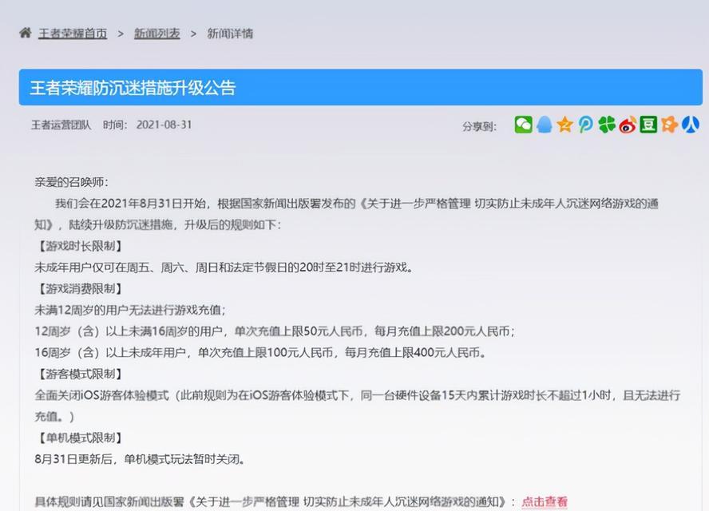The width and height of the screenshot is (709, 511).
Task: Click the line starting 全面关闭iOS游客体验模式
Action: (357, 406)
